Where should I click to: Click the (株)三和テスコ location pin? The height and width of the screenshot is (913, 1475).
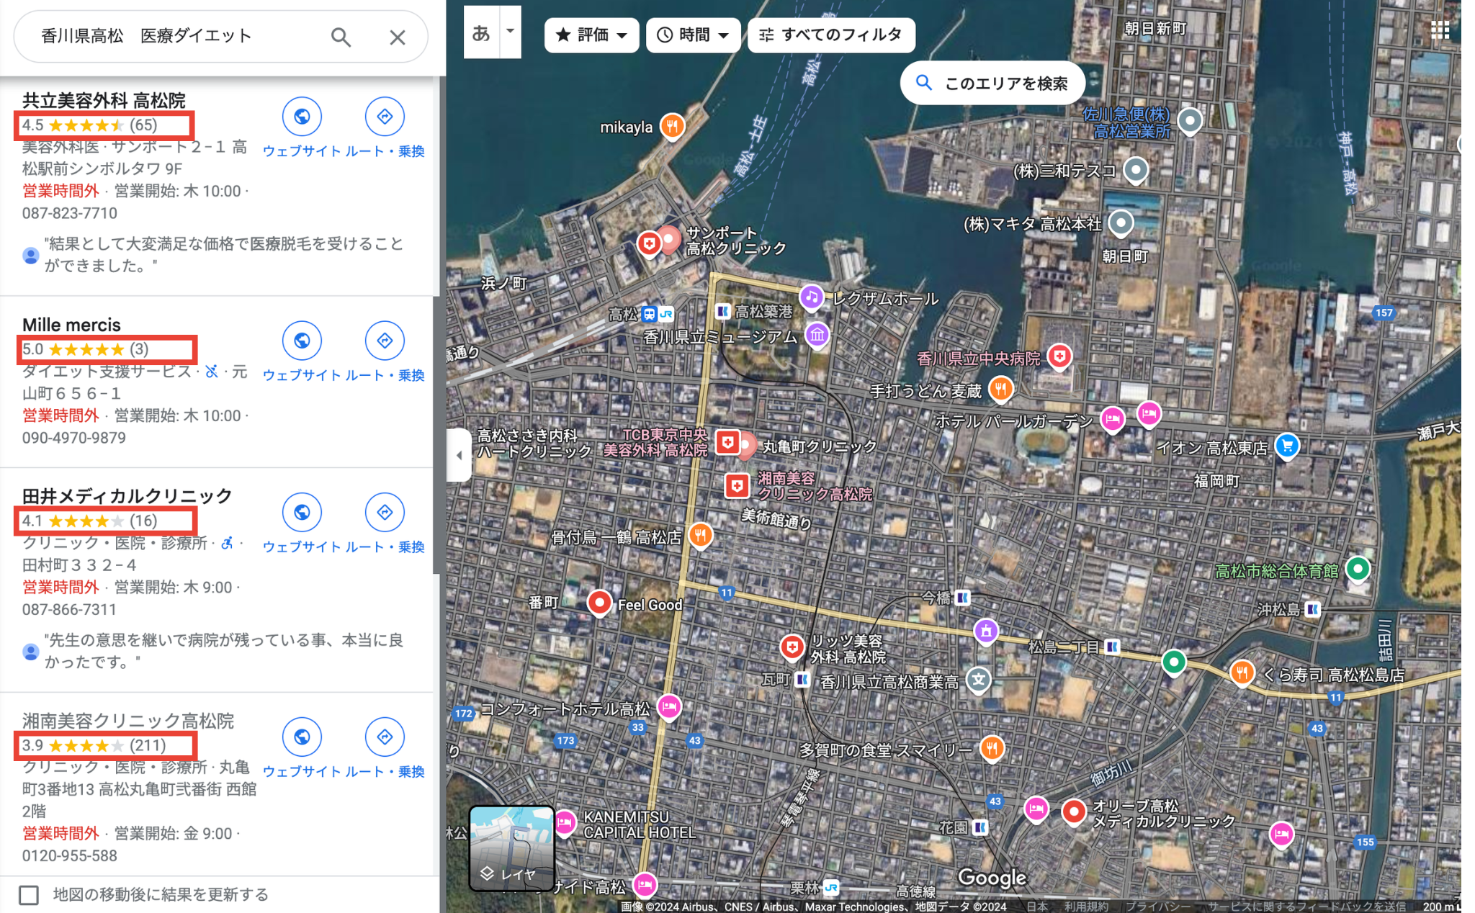[x=1136, y=171]
